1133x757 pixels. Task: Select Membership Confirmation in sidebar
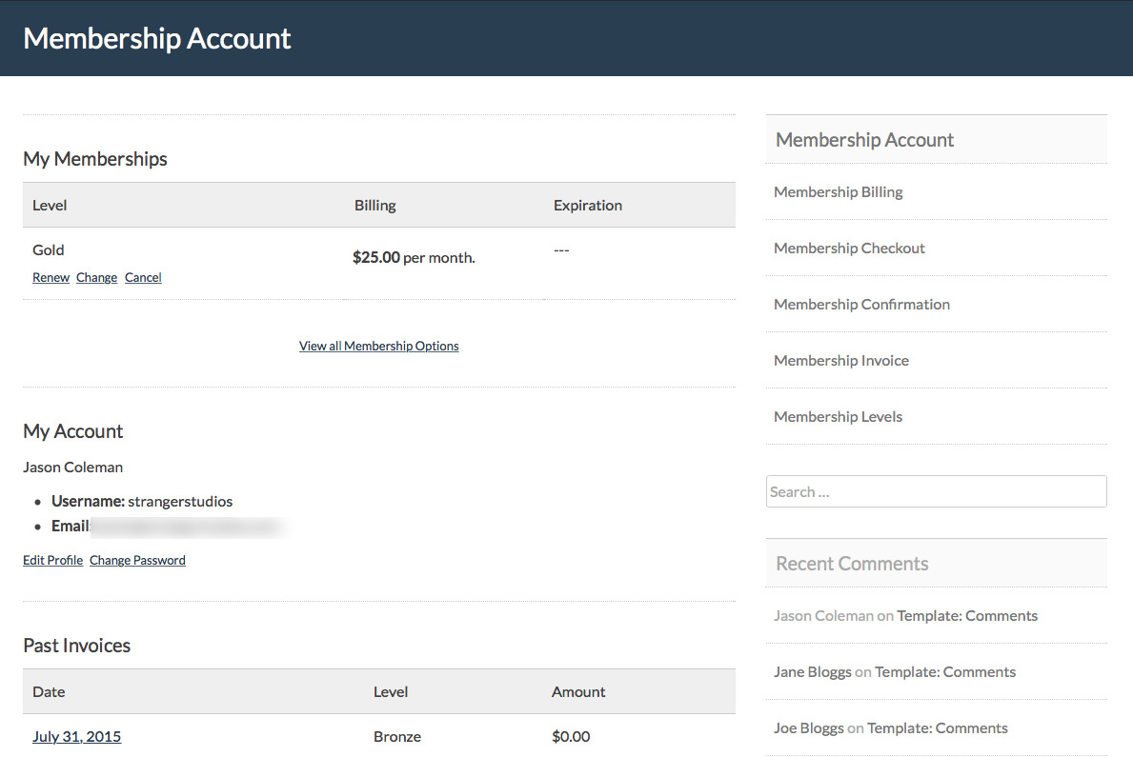click(x=861, y=305)
